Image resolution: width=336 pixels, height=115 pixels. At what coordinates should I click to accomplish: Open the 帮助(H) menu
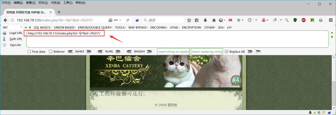(x=80, y=3)
